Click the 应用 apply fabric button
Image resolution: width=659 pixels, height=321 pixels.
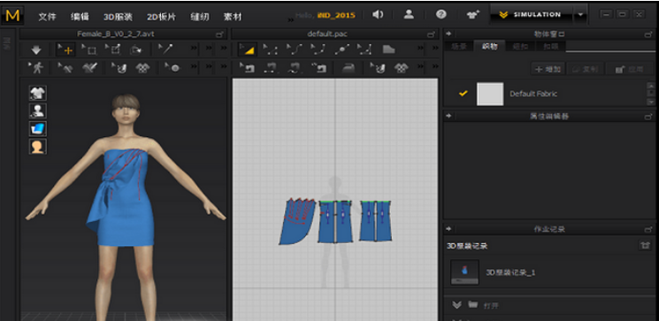pos(629,69)
